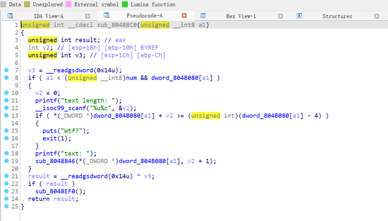Screen dimensions: 388x221
Task: Close the Structures tab
Action: (377, 16)
